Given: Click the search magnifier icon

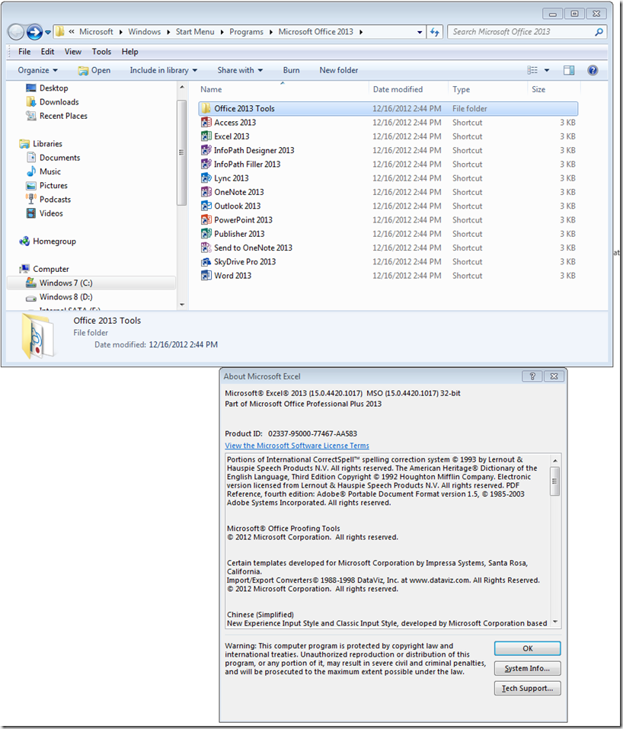Looking at the screenshot, I should pyautogui.click(x=599, y=32).
